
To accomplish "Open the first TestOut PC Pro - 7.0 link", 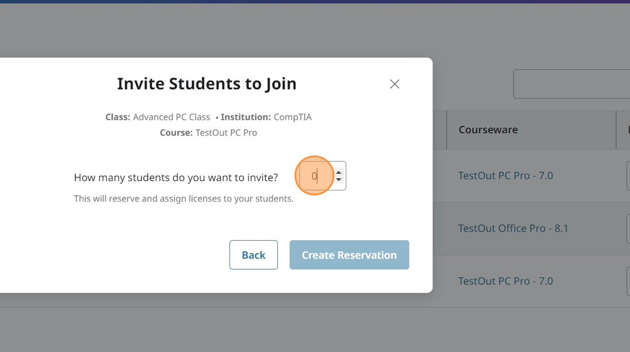I will [505, 175].
